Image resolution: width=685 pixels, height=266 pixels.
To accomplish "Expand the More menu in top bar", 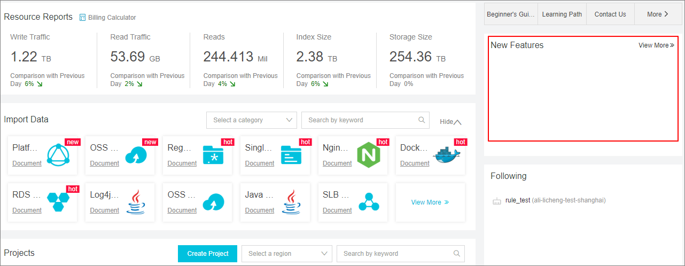I will click(657, 14).
